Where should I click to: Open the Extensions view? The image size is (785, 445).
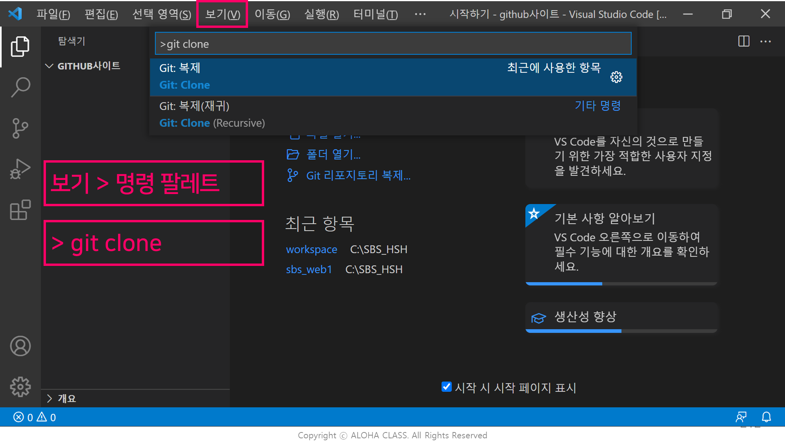(20, 210)
